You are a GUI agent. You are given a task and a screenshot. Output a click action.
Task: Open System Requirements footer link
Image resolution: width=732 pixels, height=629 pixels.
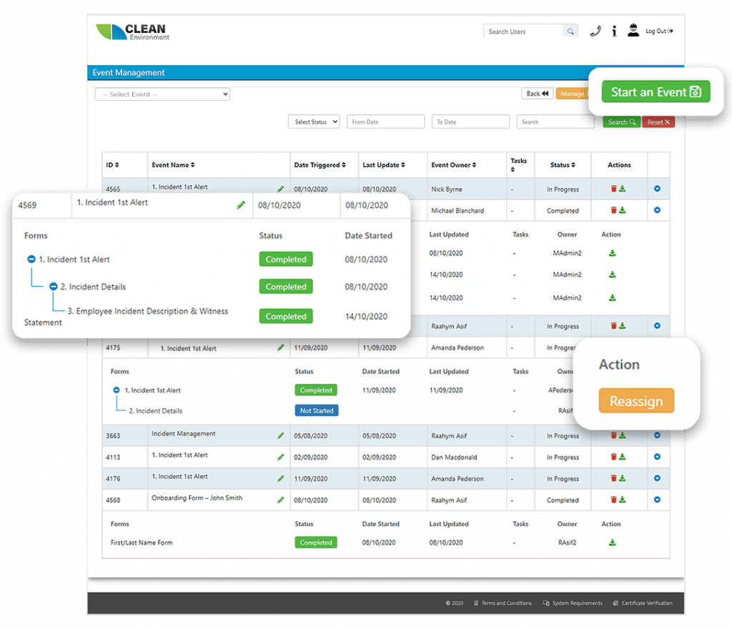573,603
